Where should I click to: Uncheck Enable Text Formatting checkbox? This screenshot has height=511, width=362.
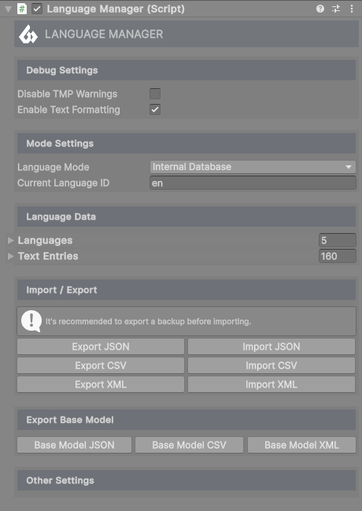click(x=155, y=109)
